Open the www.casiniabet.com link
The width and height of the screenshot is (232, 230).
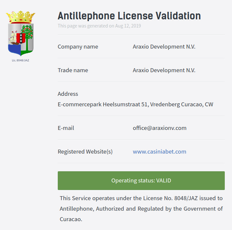point(159,152)
